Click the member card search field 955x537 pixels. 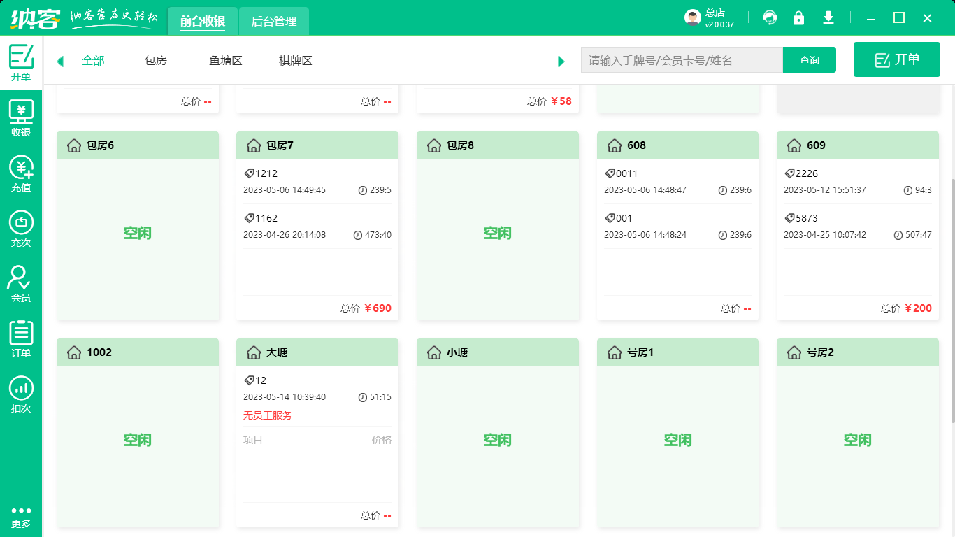[682, 60]
